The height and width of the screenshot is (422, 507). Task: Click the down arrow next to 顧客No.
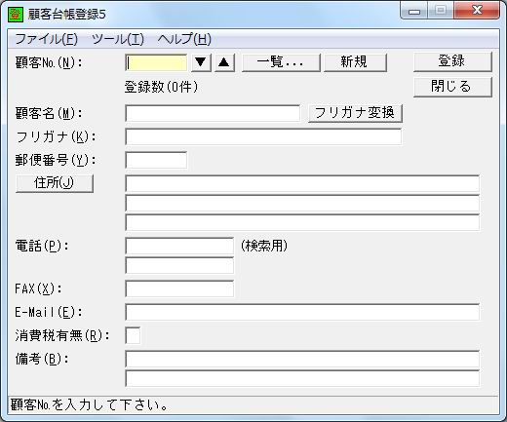pos(201,62)
